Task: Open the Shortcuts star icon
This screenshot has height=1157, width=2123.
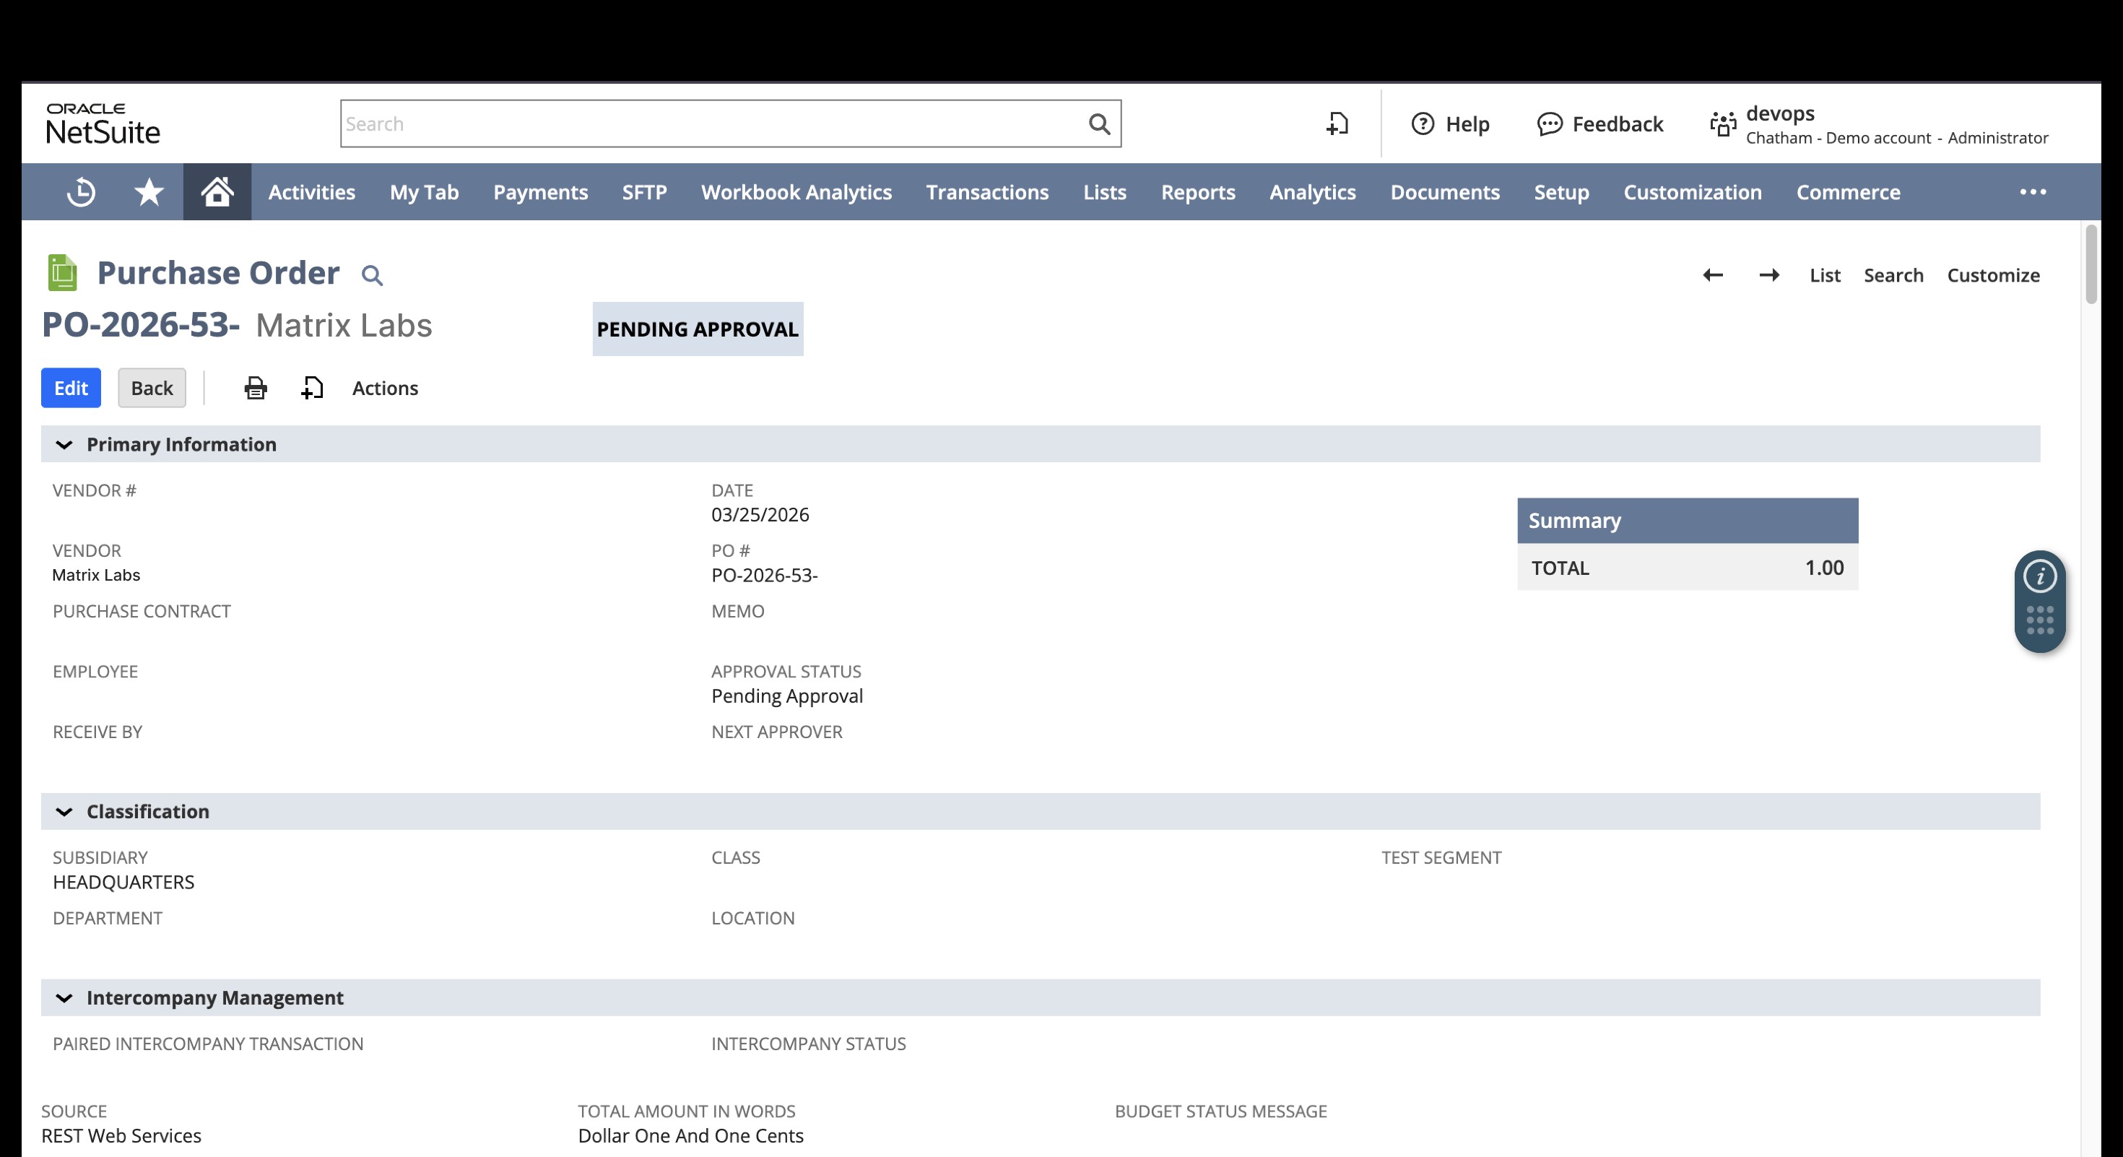Action: click(149, 192)
